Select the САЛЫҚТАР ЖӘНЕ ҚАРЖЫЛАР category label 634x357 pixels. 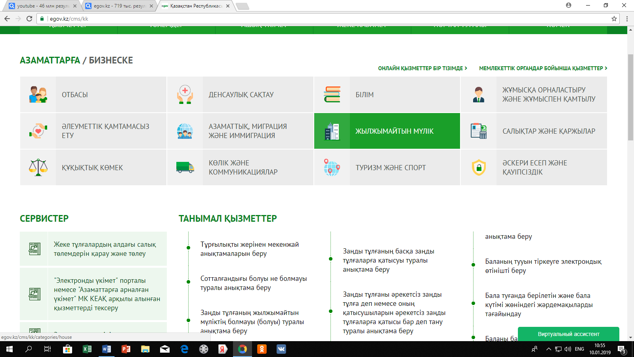click(549, 131)
